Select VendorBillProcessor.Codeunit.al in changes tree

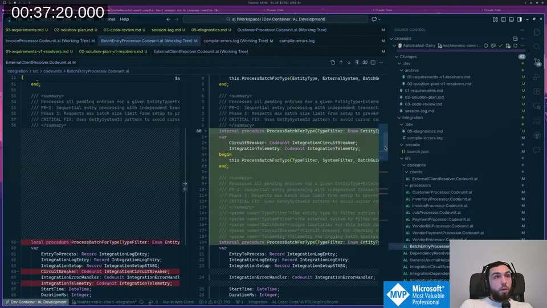(x=443, y=226)
